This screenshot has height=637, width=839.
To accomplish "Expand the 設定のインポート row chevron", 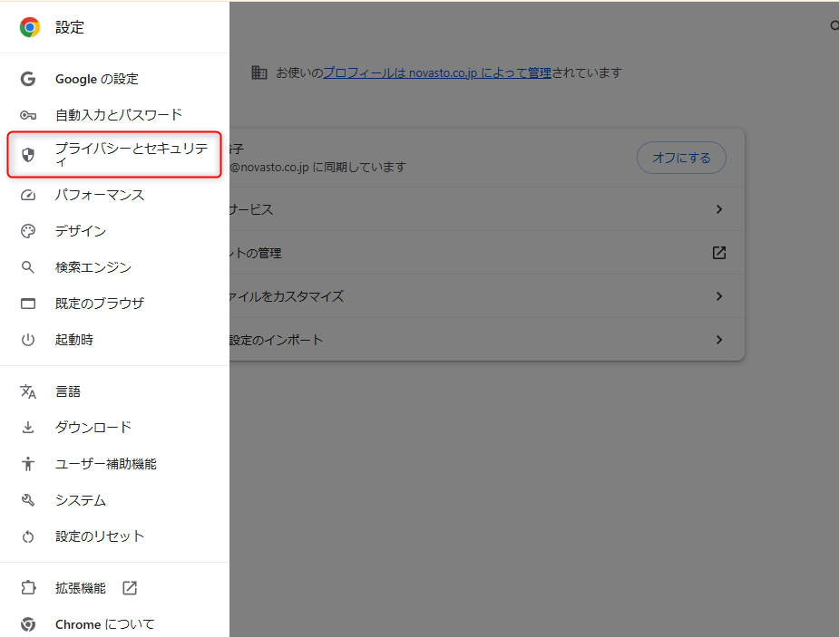I will point(719,340).
